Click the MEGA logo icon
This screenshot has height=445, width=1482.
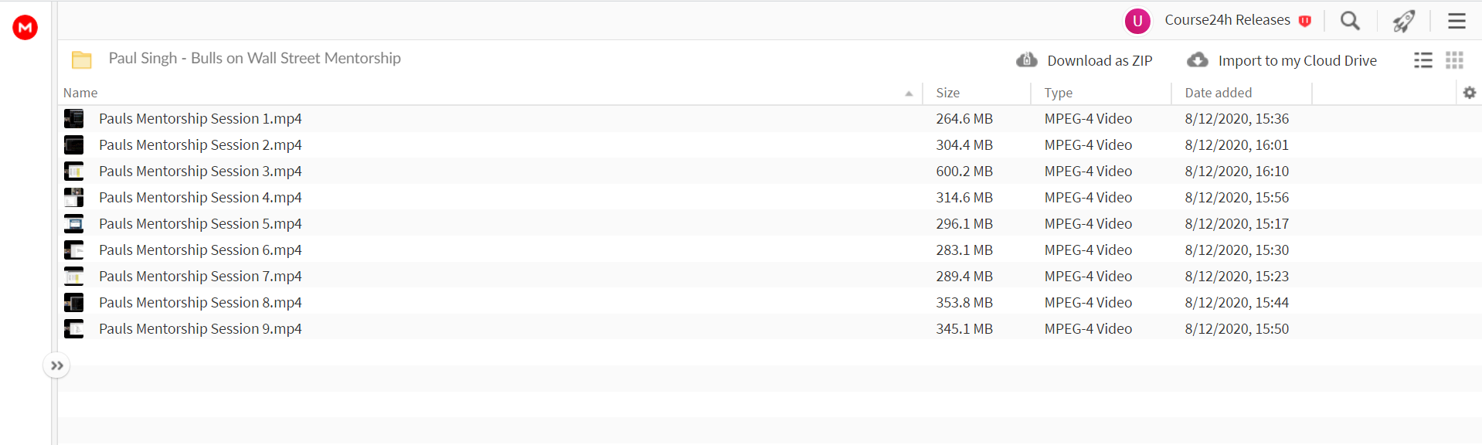point(25,27)
